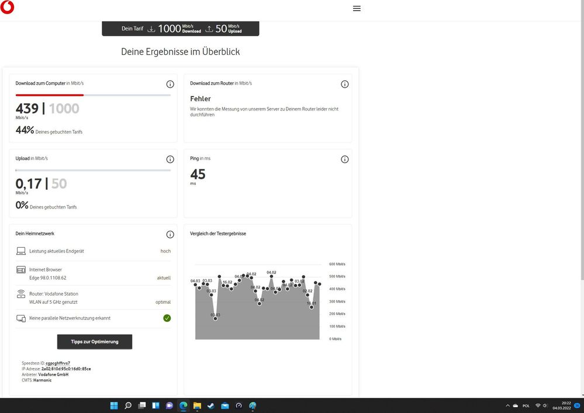Viewport: 584px width, 413px height.
Task: Open info icon for Dein Heimnetzwerk
Action: (x=170, y=234)
